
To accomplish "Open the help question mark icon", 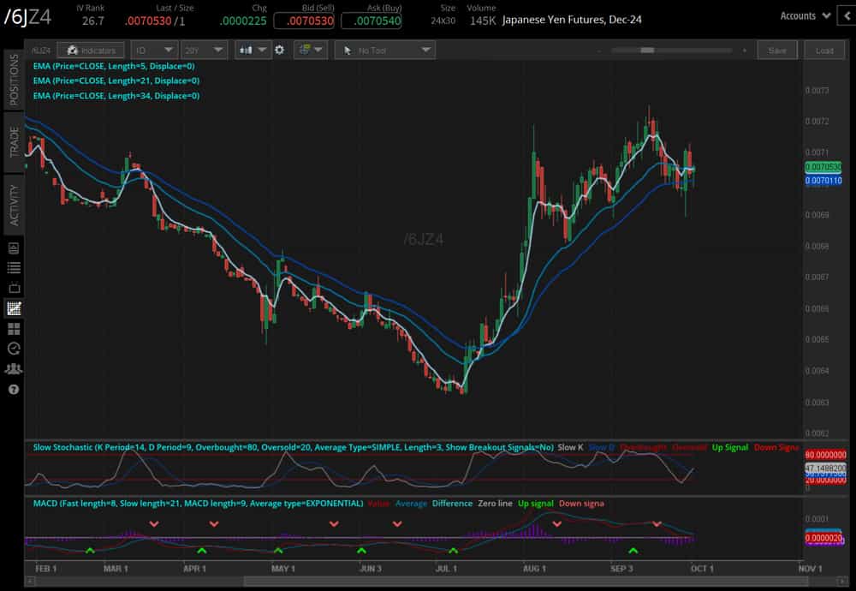I will pos(14,390).
